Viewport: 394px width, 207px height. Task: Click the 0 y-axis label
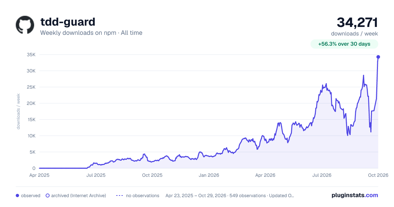(x=34, y=168)
